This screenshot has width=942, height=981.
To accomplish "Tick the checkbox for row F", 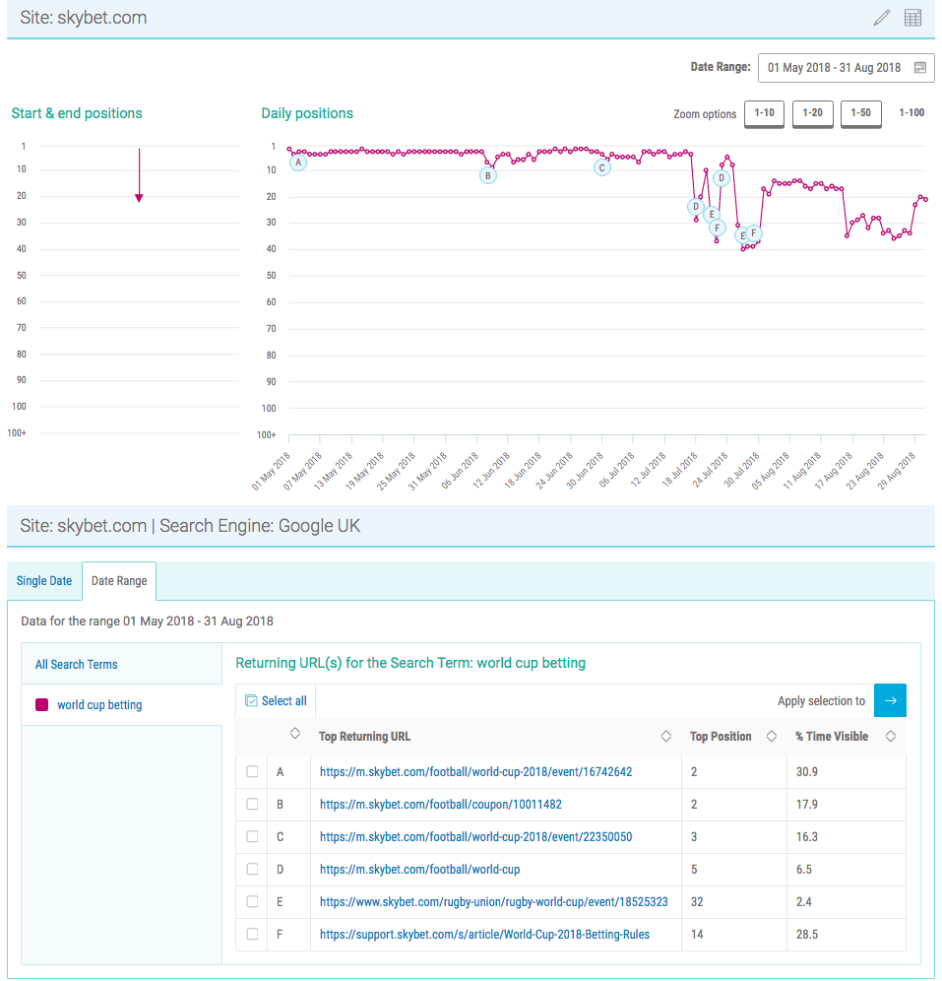I will (253, 934).
